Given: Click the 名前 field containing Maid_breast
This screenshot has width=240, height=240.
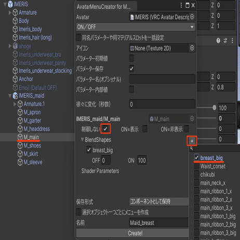Looking at the screenshot, I should coord(159,223).
